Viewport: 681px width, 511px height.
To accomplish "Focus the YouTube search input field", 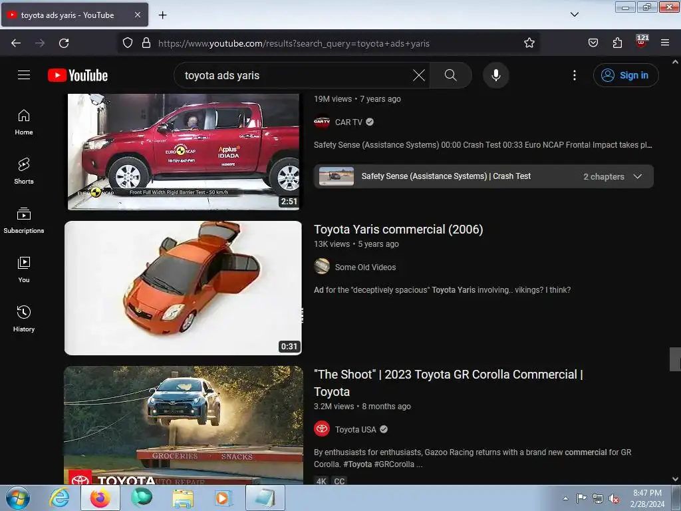I will (x=295, y=75).
